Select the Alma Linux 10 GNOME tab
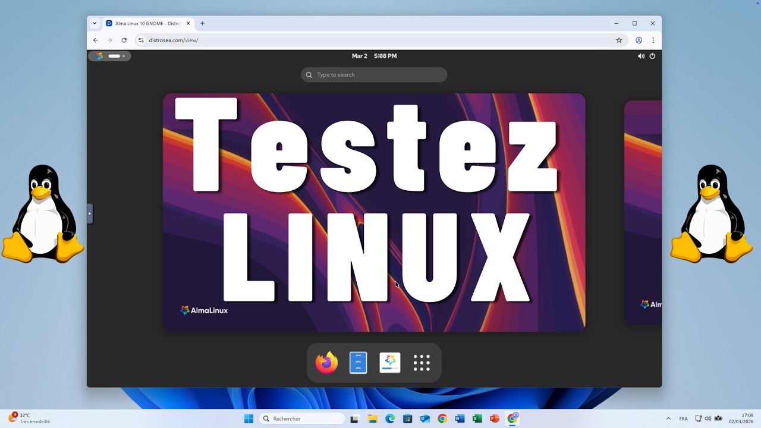This screenshot has width=761, height=428. pos(148,23)
